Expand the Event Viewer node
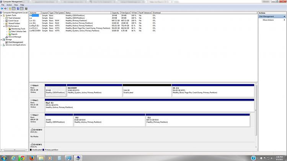Screen dimensions: 287x161 tap(4, 21)
